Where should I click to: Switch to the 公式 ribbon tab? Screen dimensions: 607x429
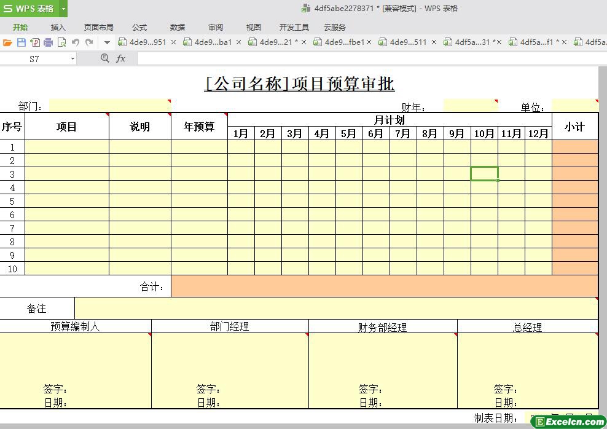pyautogui.click(x=139, y=27)
